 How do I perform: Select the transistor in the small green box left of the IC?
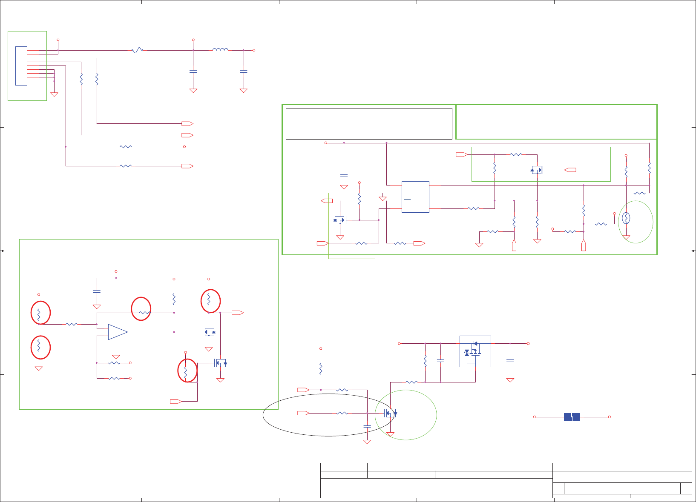[340, 220]
